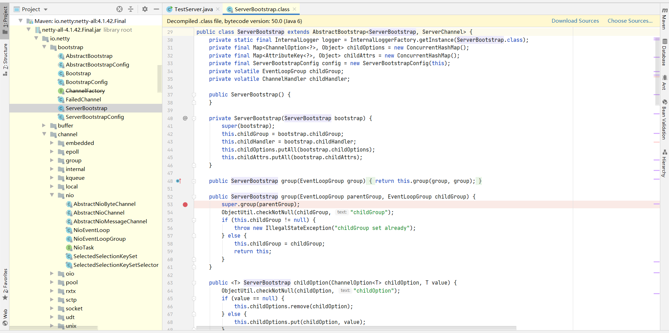Collapse the Maven io.netty library node
The image size is (669, 333).
[x=21, y=21]
